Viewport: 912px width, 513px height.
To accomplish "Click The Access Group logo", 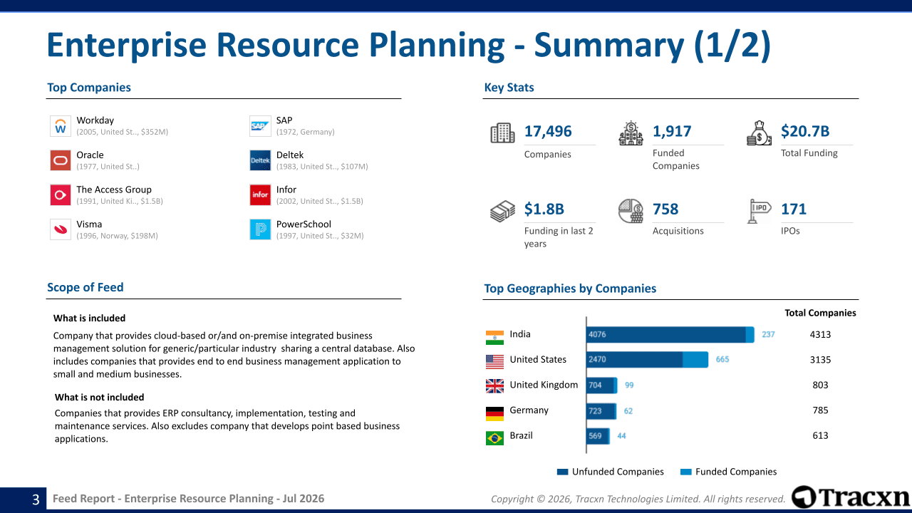I will pos(61,195).
